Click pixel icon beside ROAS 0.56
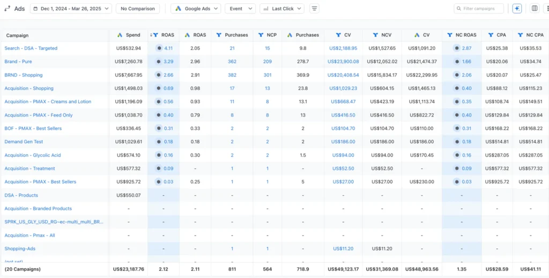Screen dimensions: 549x278 [159, 101]
